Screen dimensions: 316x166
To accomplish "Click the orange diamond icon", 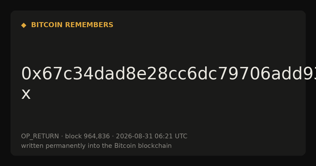I will [24, 25].
